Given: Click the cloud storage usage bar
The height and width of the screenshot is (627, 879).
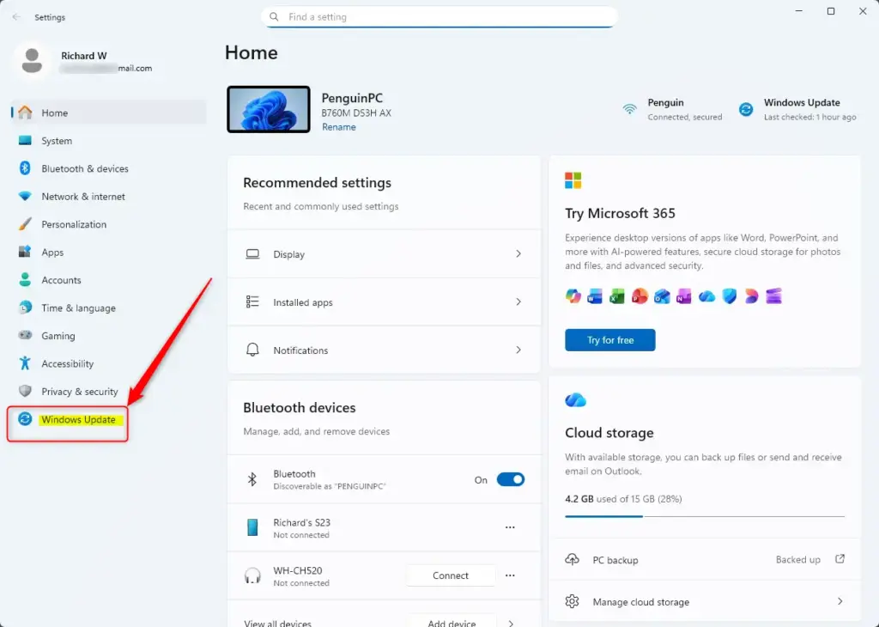Looking at the screenshot, I should (x=705, y=516).
